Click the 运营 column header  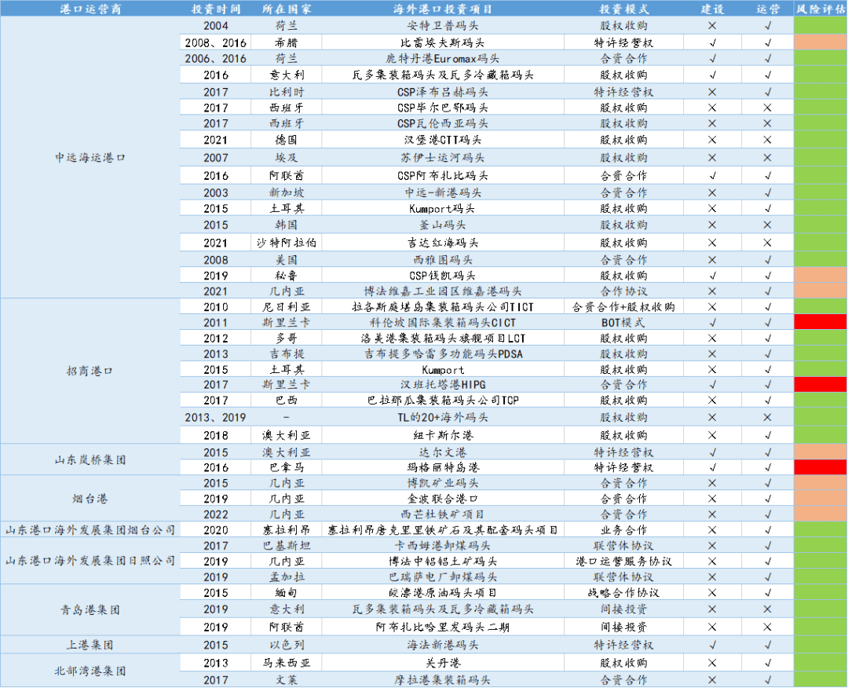[x=768, y=9]
